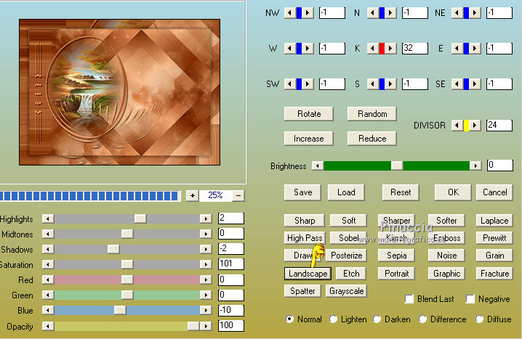This screenshot has height=339, width=522.
Task: Select the Normal blend radio button
Action: point(289,319)
